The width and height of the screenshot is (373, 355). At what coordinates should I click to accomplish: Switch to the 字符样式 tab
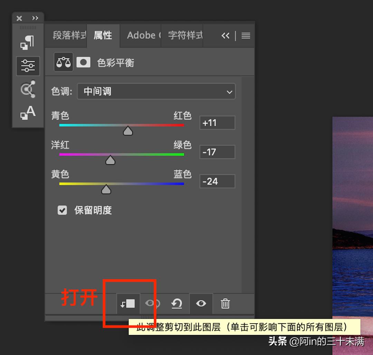(184, 35)
